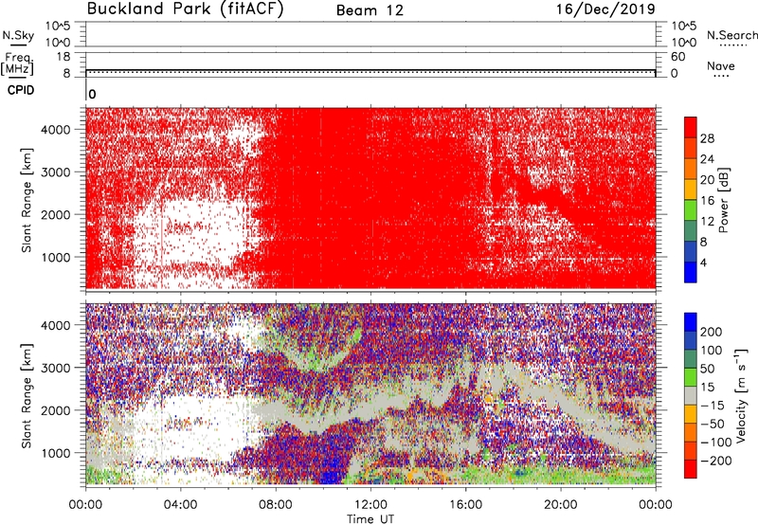
Task: Click the date '16/Dec/2019'
Action: [605, 9]
